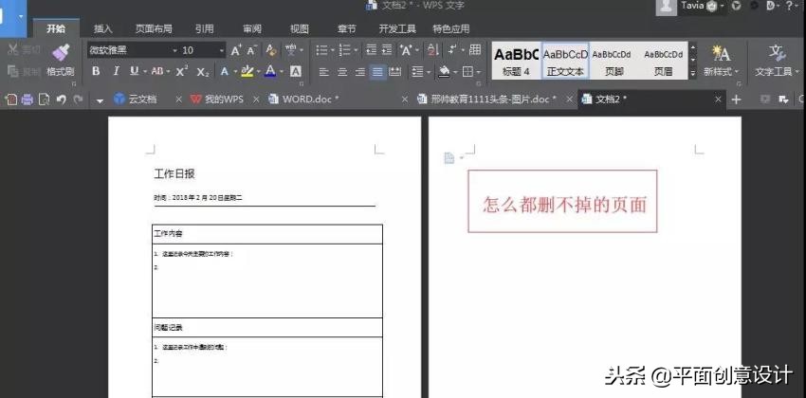Click the decrease indent icon
The image size is (806, 398).
[x=371, y=50]
